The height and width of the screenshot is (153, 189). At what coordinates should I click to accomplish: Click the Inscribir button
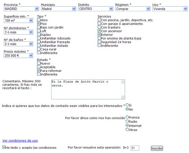click(x=157, y=148)
